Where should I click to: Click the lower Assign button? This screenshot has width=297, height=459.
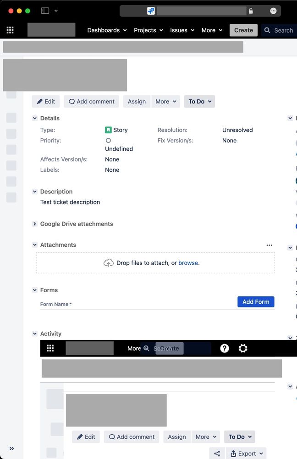pyautogui.click(x=176, y=437)
